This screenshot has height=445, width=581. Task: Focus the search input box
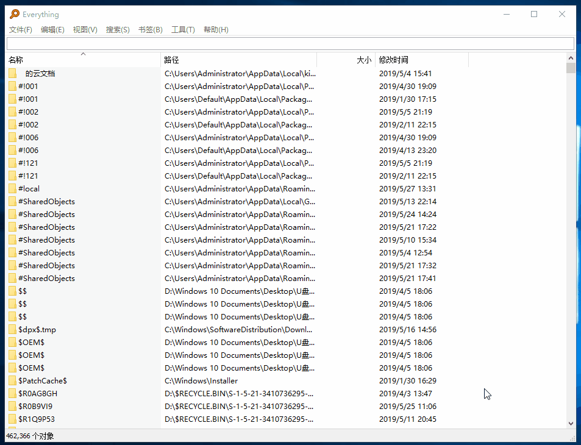(x=290, y=43)
